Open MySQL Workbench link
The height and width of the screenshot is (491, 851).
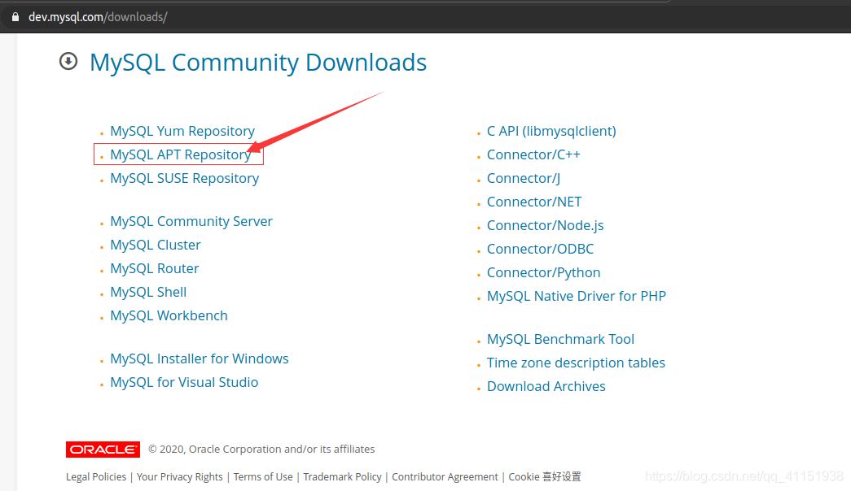pyautogui.click(x=169, y=315)
